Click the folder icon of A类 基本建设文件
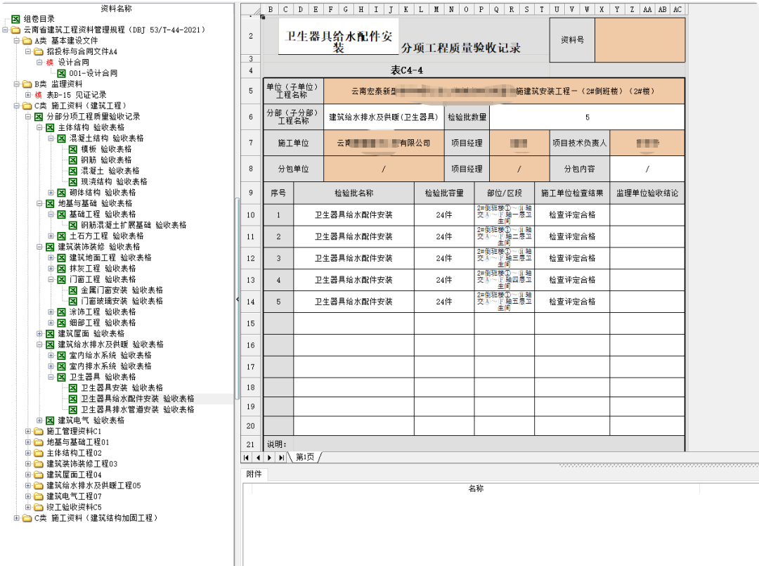Image resolution: width=759 pixels, height=566 pixels. (27, 41)
